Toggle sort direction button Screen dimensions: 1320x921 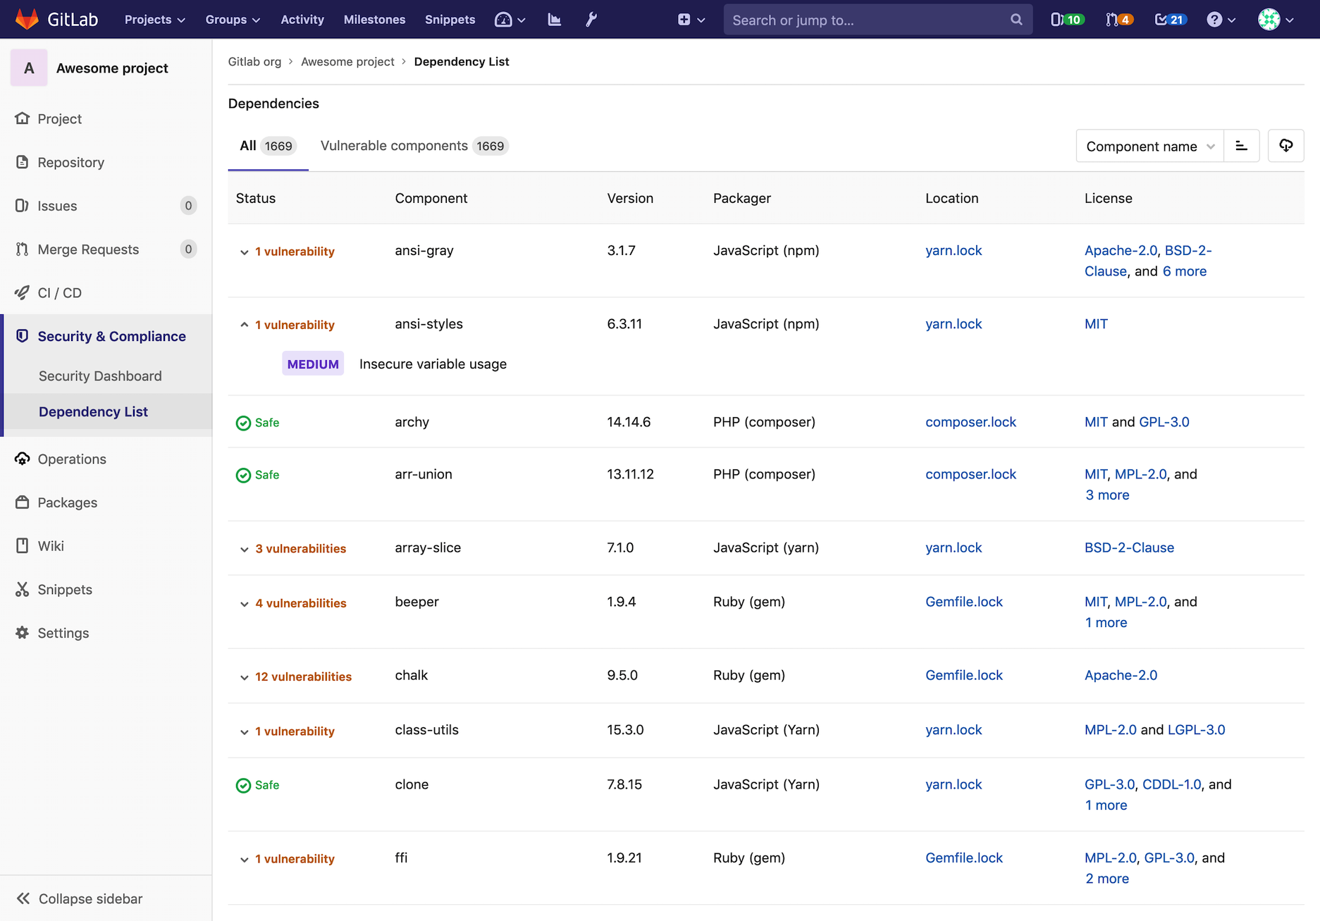pyautogui.click(x=1242, y=146)
